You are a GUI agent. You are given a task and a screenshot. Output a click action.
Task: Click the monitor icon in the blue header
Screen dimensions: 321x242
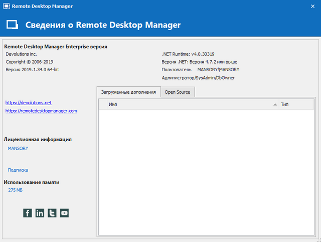(12, 25)
